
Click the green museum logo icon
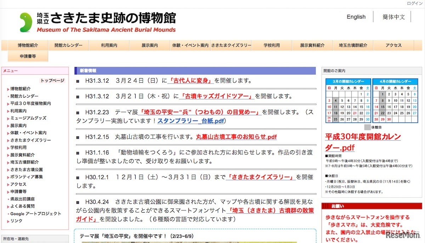(26, 22)
